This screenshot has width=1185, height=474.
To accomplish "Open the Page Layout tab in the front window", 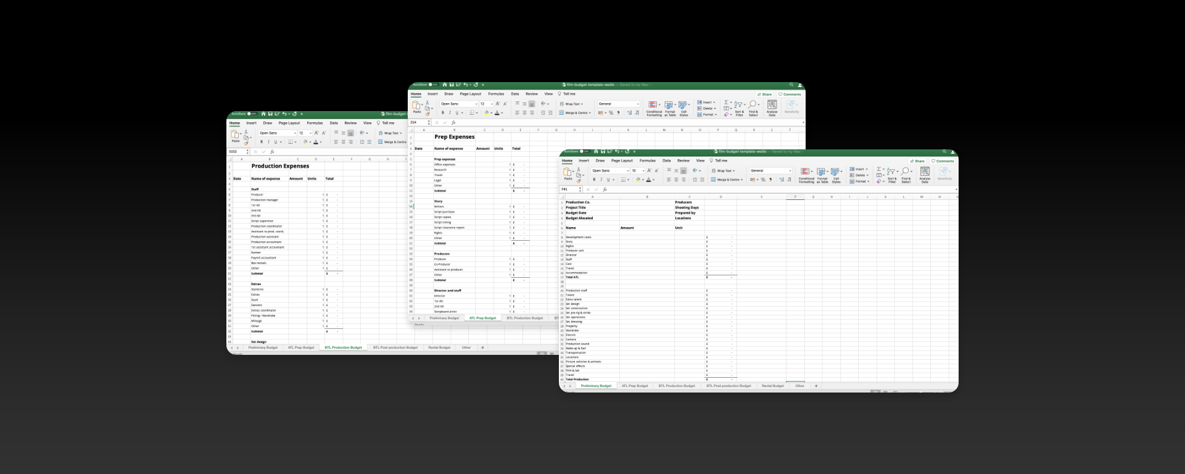I will click(622, 160).
